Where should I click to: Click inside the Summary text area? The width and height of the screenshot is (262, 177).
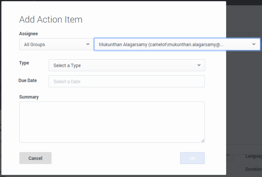(112, 122)
